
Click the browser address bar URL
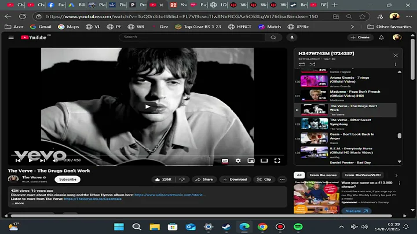tap(182, 16)
